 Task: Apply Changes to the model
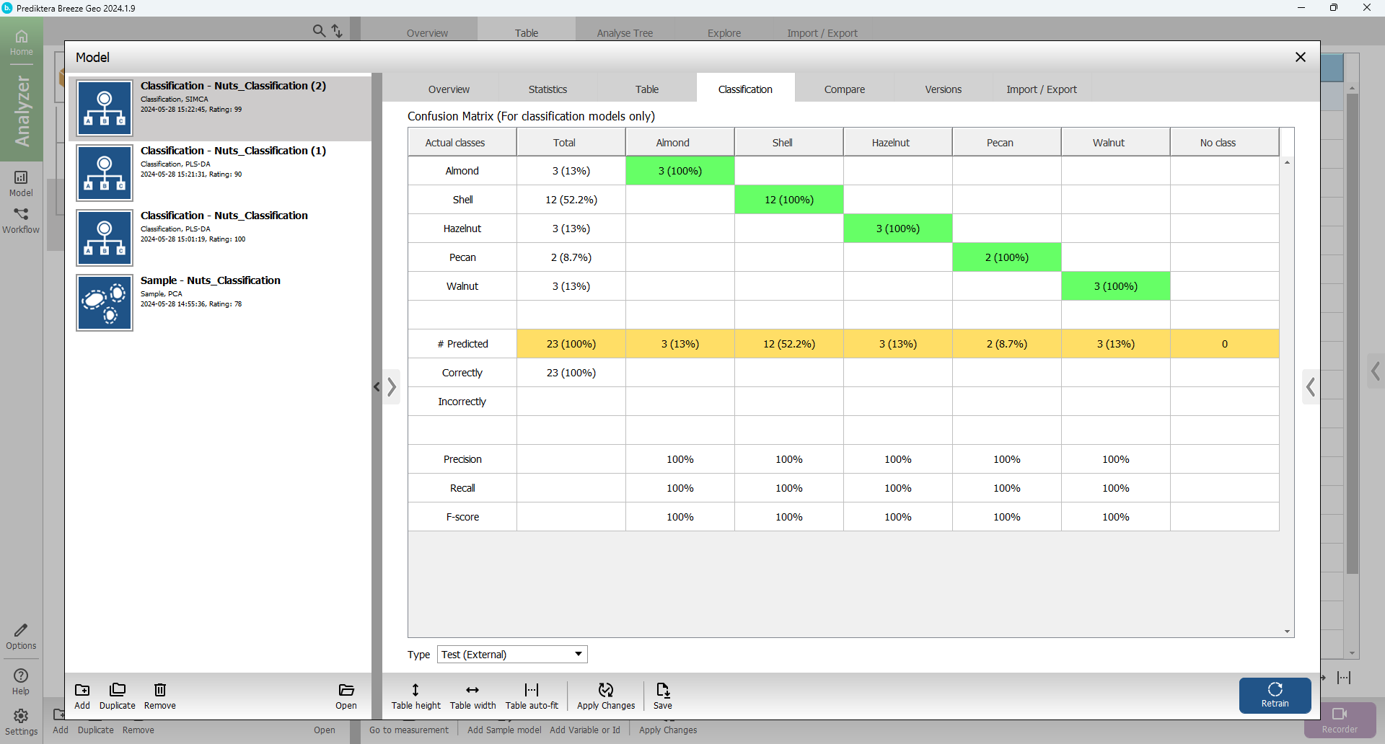click(x=606, y=695)
